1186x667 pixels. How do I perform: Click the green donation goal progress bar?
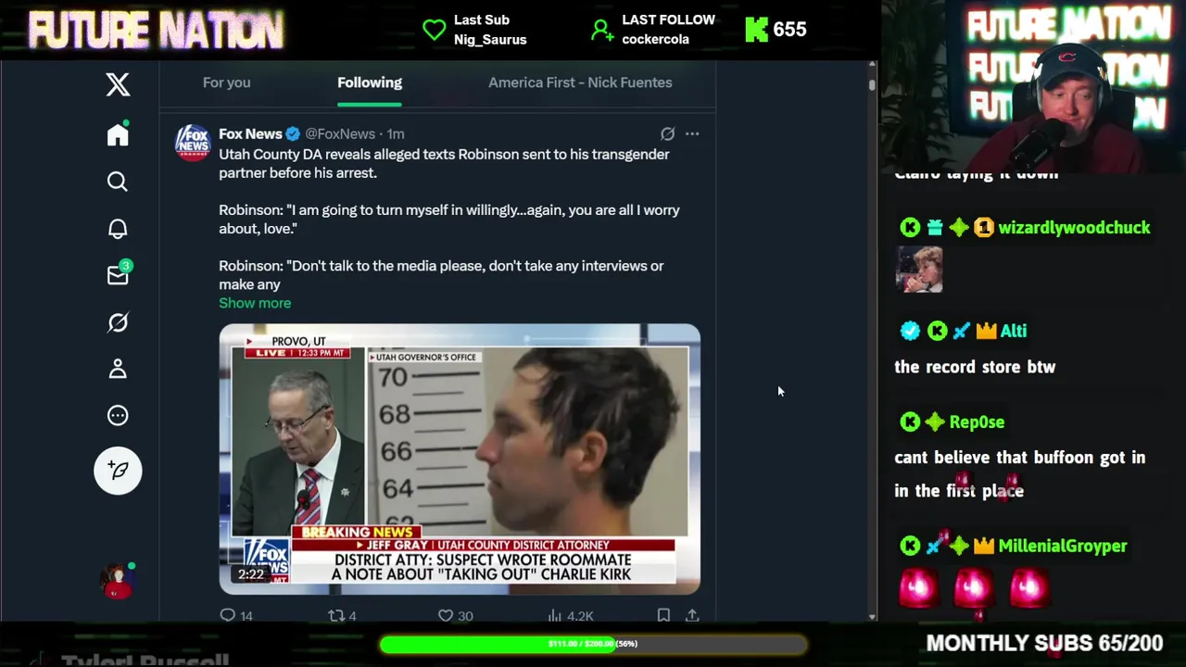pos(593,644)
